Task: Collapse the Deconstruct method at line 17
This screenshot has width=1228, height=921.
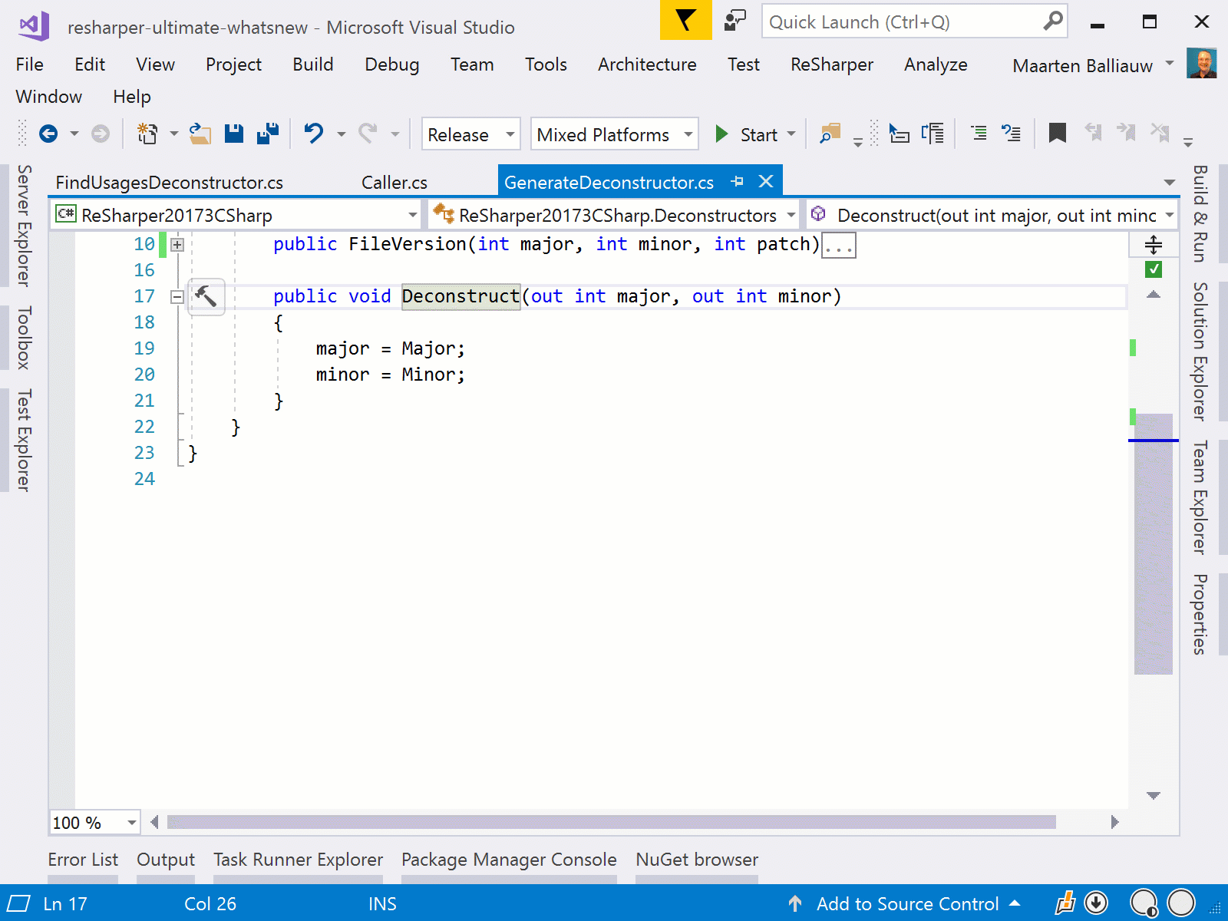Action: pos(177,297)
